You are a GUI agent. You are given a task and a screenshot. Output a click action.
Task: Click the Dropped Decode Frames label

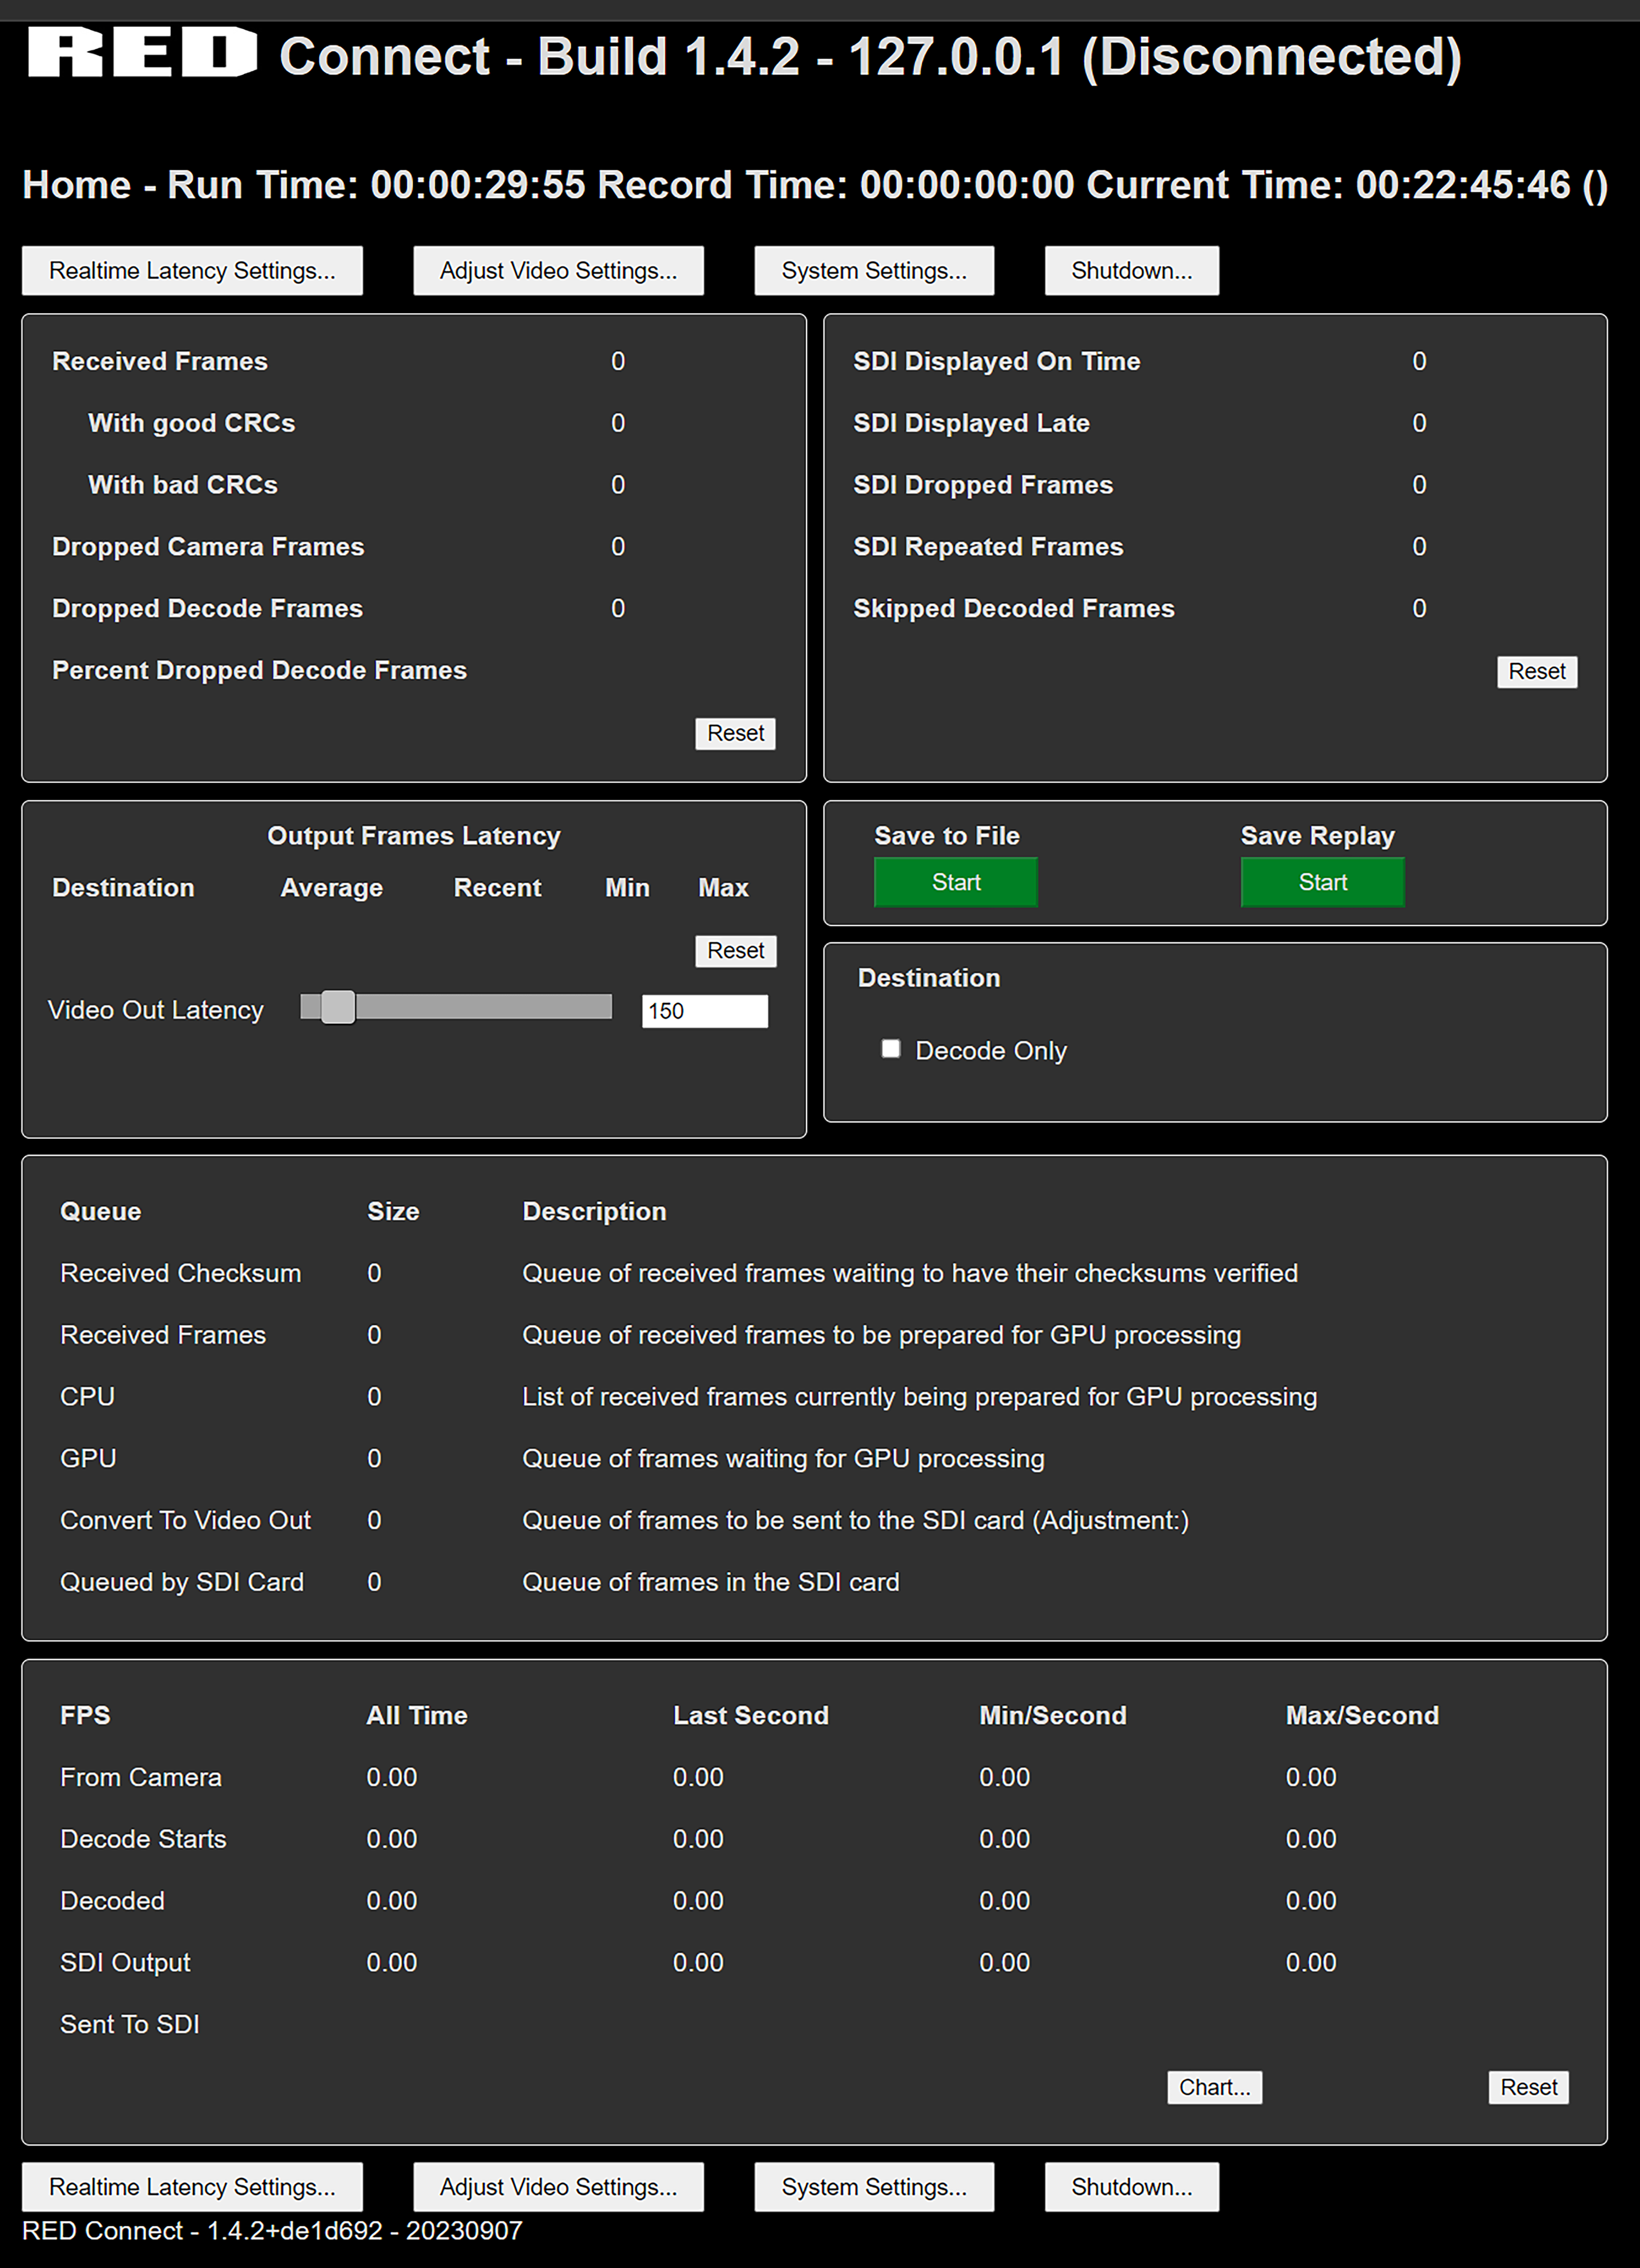207,609
